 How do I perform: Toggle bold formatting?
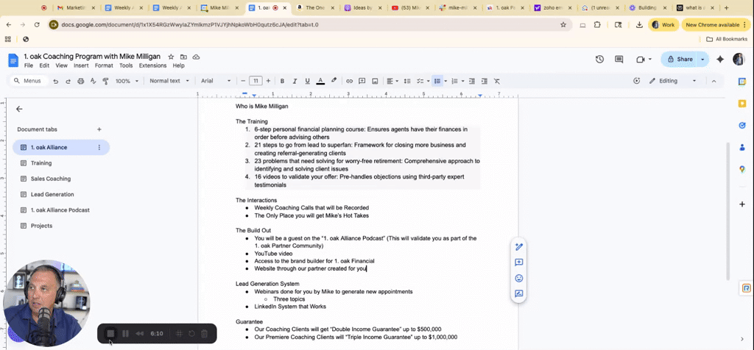point(282,81)
